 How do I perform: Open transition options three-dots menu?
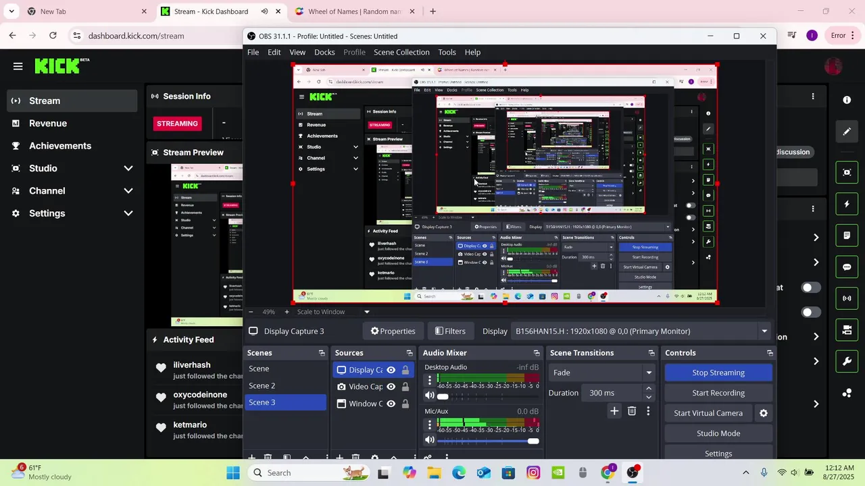coord(648,411)
